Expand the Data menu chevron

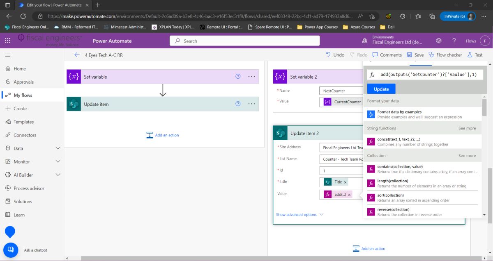(58, 148)
